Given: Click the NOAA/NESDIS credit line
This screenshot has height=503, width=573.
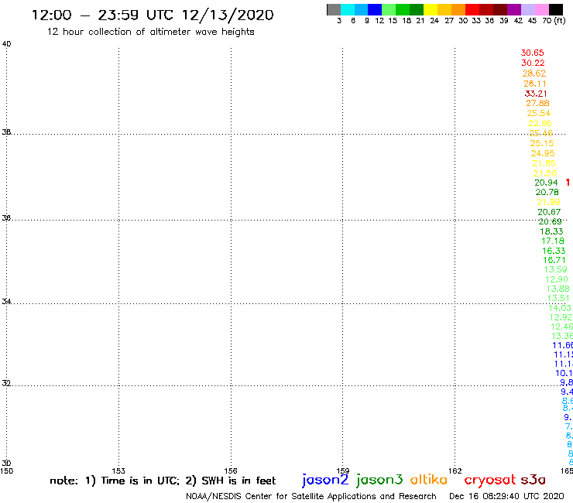Looking at the screenshot, I should point(311,496).
